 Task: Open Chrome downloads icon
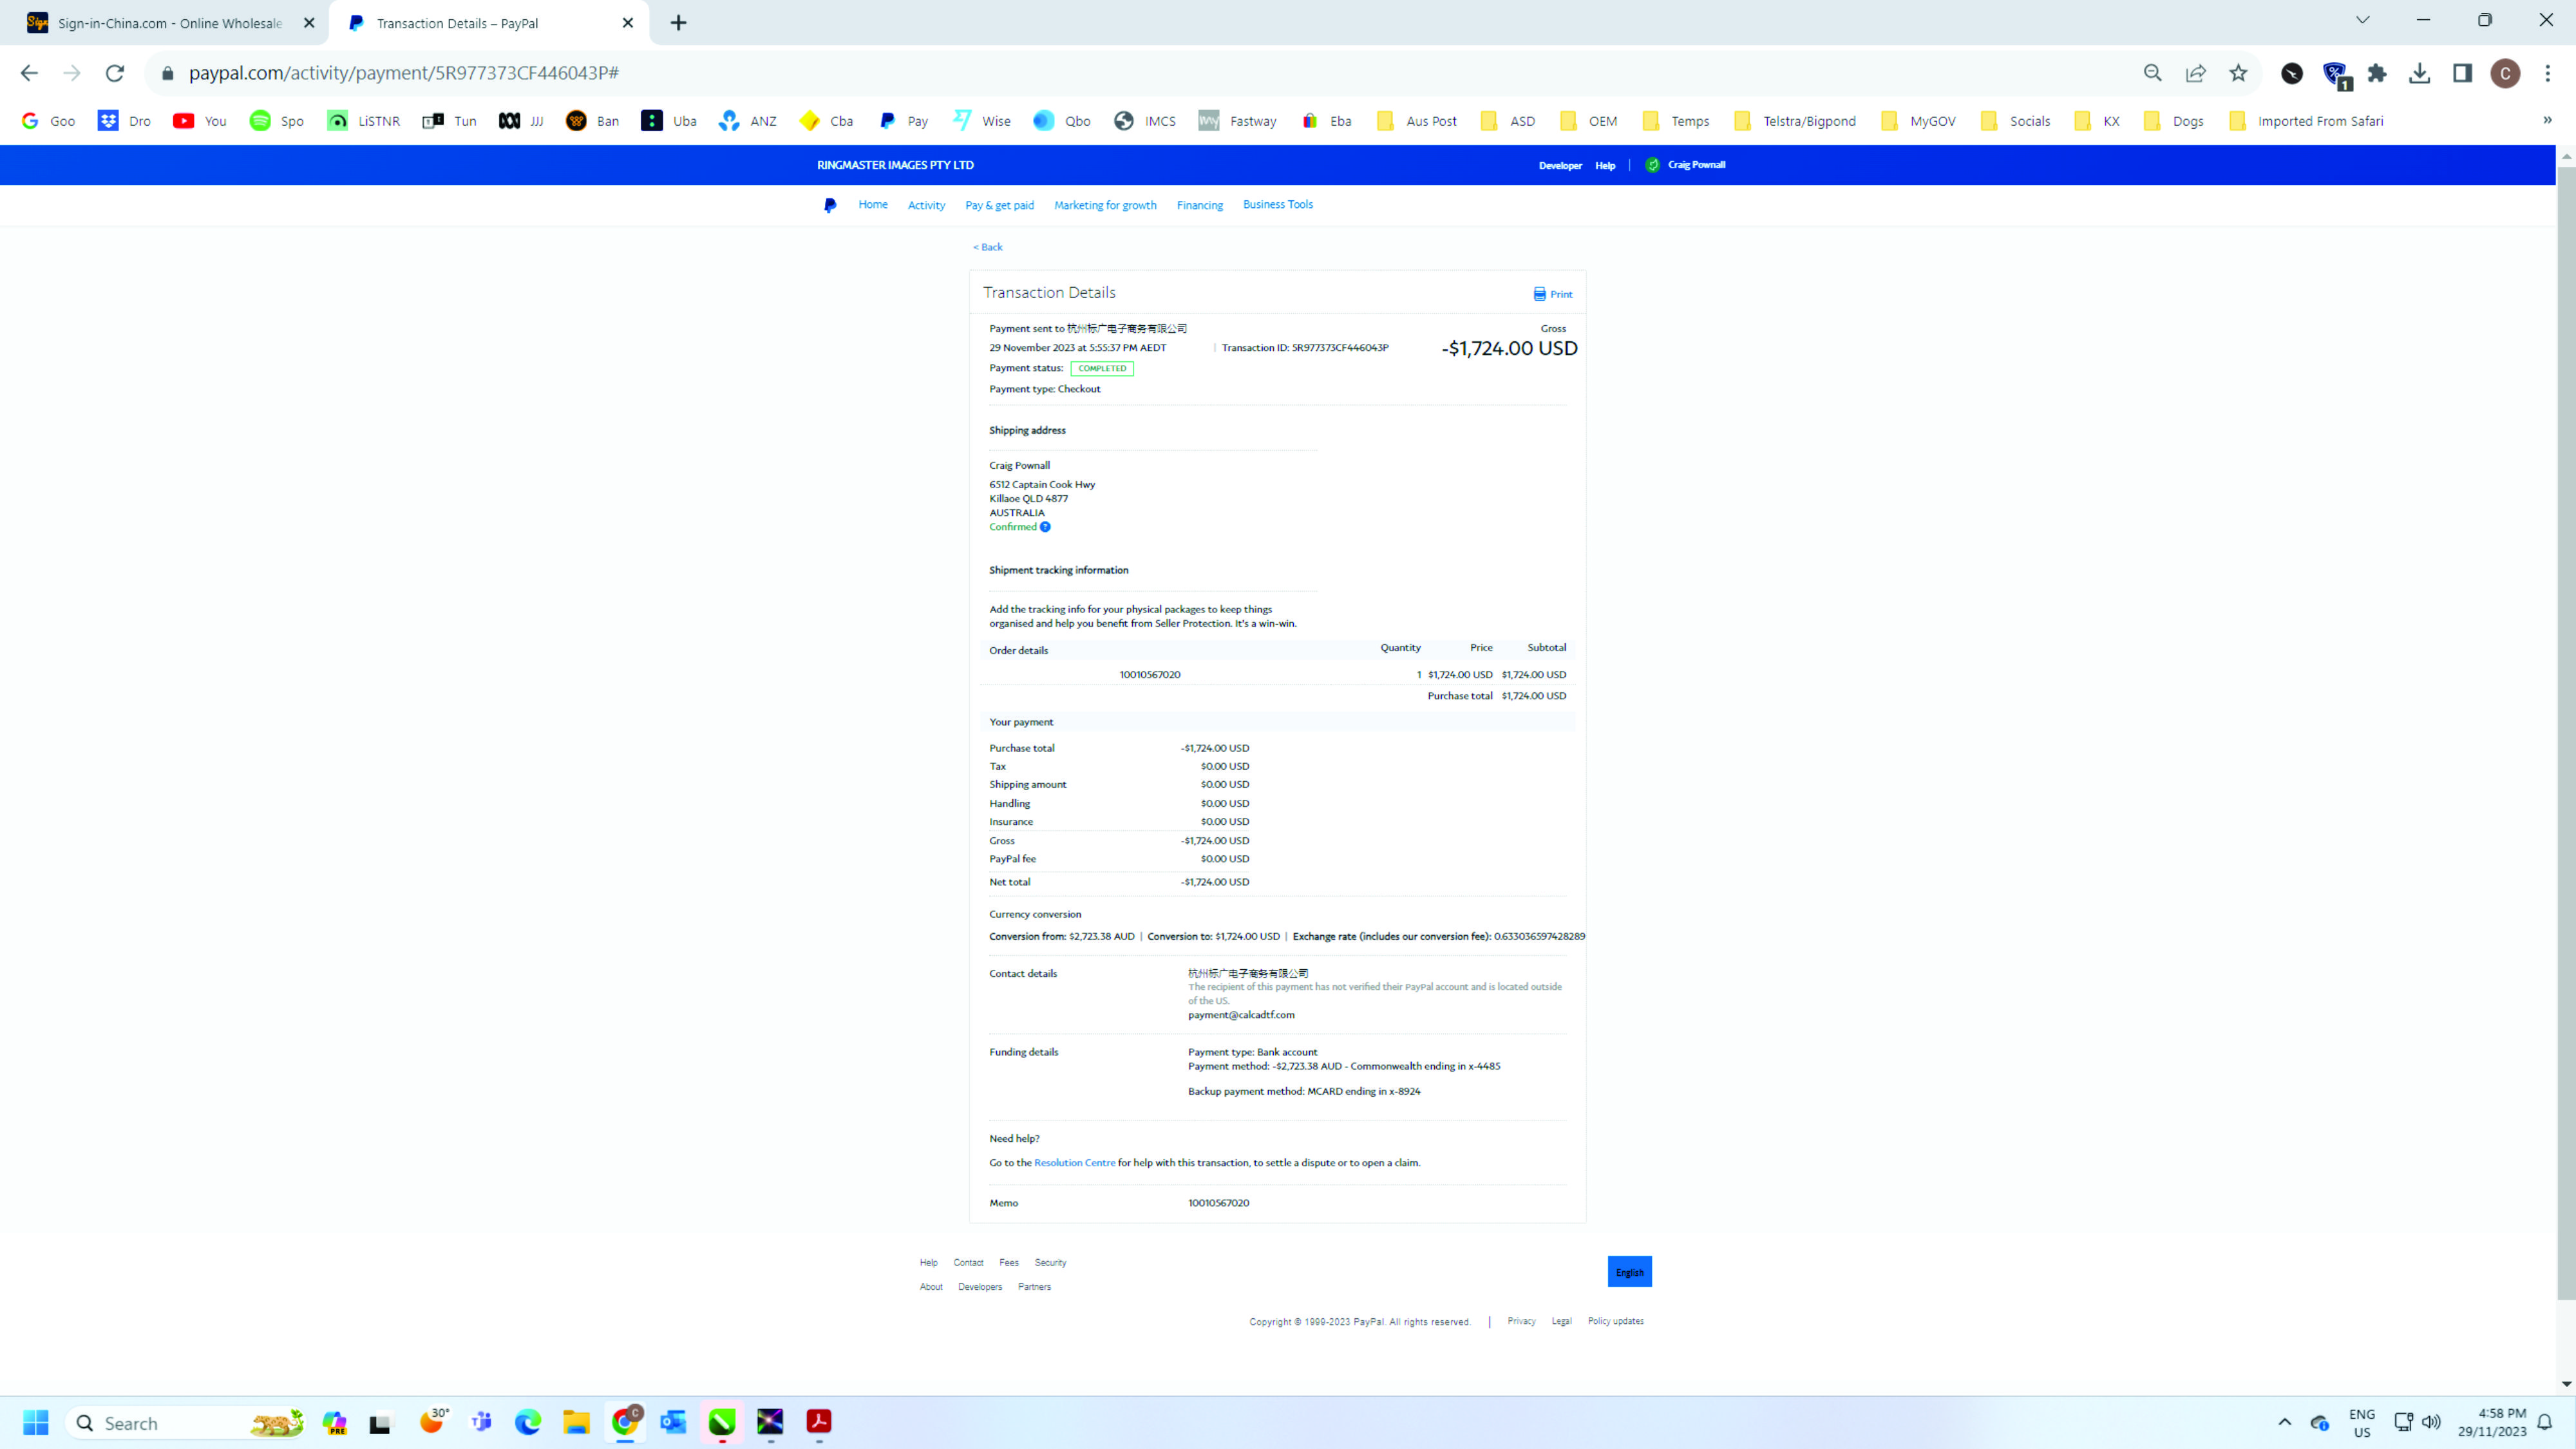click(2419, 73)
